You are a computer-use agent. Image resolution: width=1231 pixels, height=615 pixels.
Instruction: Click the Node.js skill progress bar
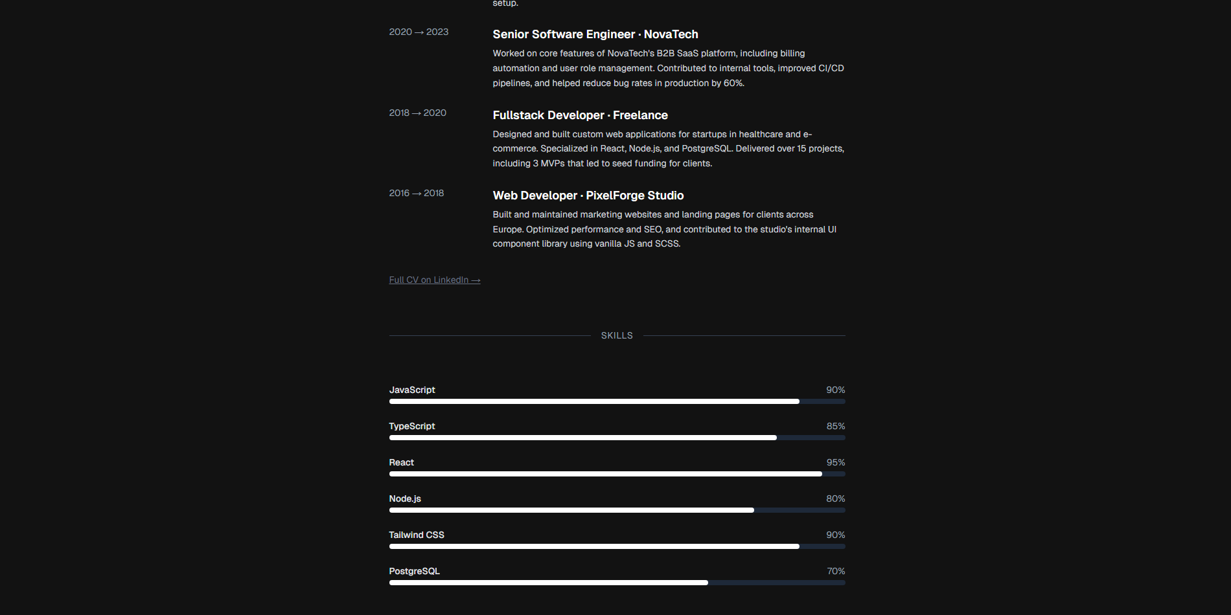click(x=617, y=510)
